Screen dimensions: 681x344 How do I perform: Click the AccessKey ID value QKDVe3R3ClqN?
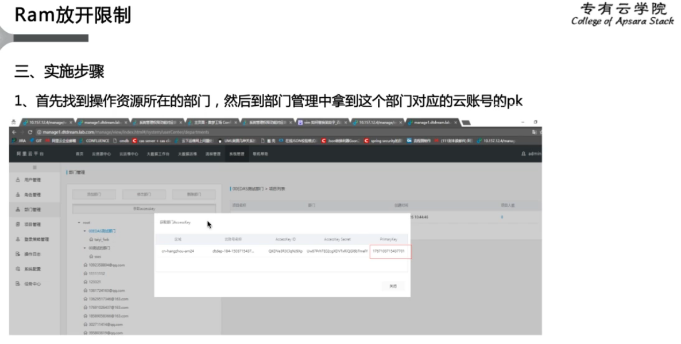[285, 251]
